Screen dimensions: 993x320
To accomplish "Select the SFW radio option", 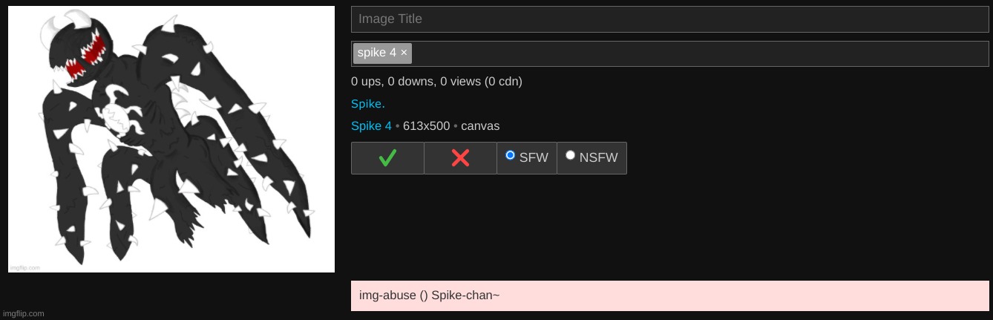I will (510, 155).
